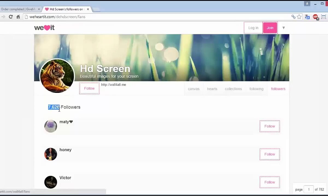Switch to the hearts tab

[x=212, y=89]
